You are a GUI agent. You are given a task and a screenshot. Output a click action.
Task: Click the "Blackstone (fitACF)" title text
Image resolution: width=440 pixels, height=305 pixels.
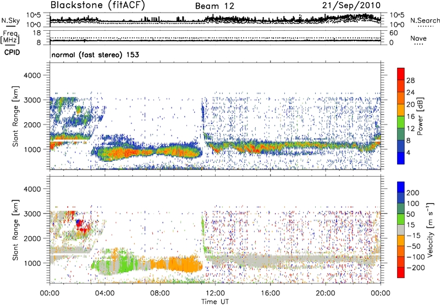(x=98, y=6)
